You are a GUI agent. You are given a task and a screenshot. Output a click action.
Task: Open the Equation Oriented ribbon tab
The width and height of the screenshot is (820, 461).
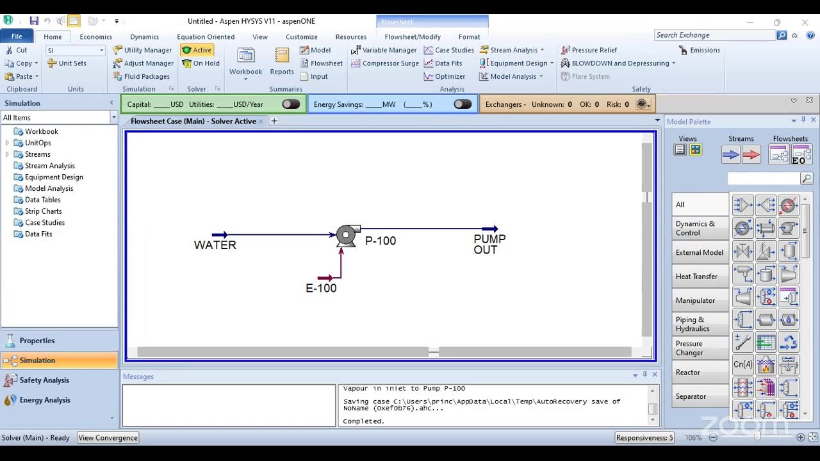coord(206,36)
